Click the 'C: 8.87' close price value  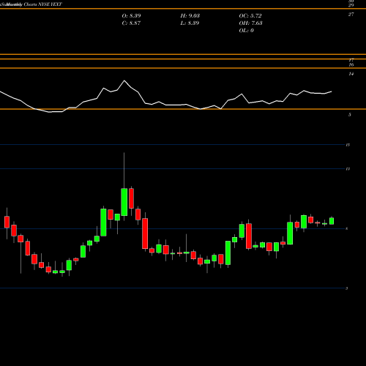[131, 23]
